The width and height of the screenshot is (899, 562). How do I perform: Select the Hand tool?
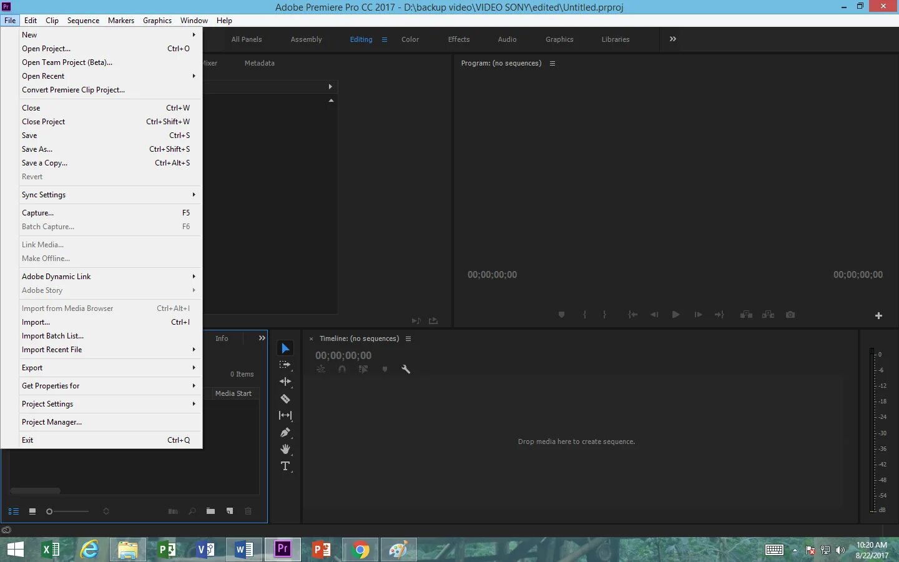pyautogui.click(x=285, y=449)
